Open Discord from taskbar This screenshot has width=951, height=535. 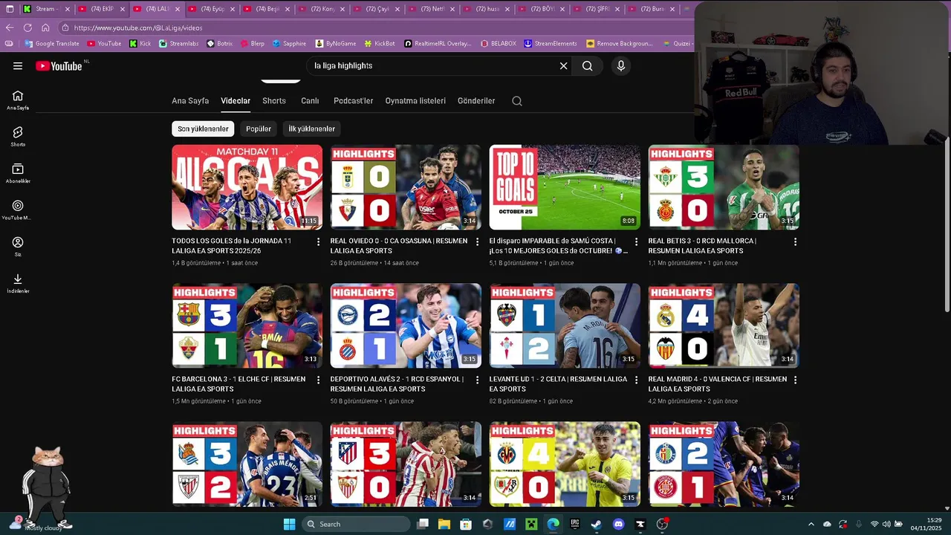click(618, 524)
